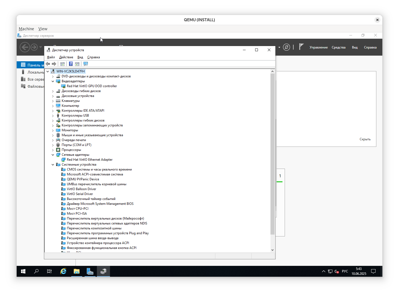Screen dimensions: 399x295
Task: Expand the Клавиатуры category
Action: point(53,101)
